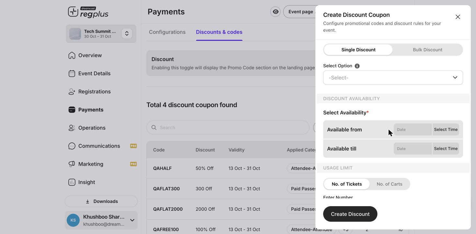The height and width of the screenshot is (234, 476).
Task: Click the KS user avatar
Action: click(73, 220)
